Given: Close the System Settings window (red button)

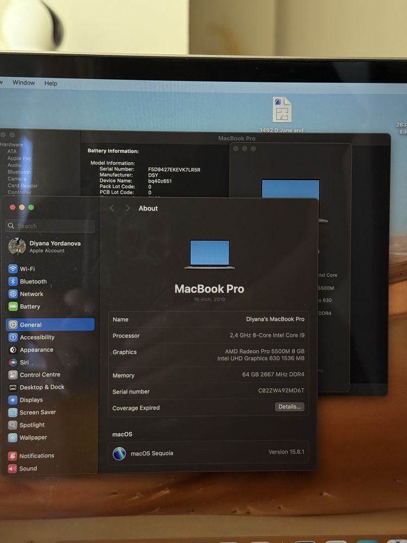Looking at the screenshot, I should coord(12,207).
